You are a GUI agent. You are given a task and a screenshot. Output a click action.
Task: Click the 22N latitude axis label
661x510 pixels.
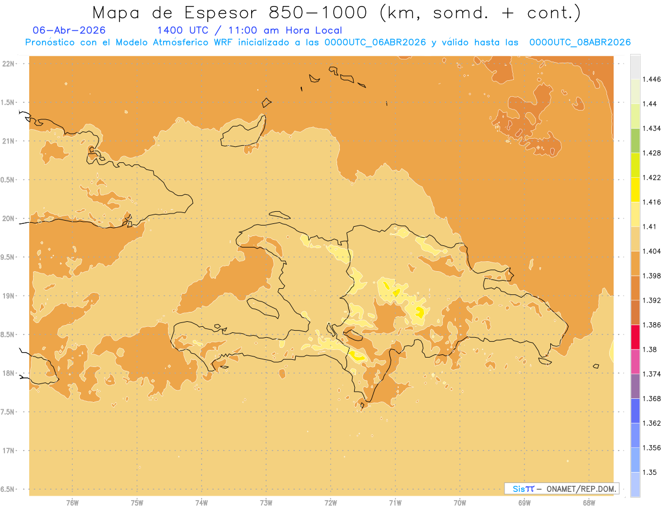(x=9, y=64)
